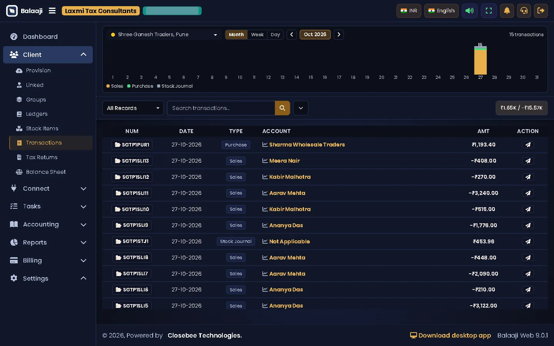554x346 pixels.
Task: Open the Download desktop app link
Action: pos(451,336)
